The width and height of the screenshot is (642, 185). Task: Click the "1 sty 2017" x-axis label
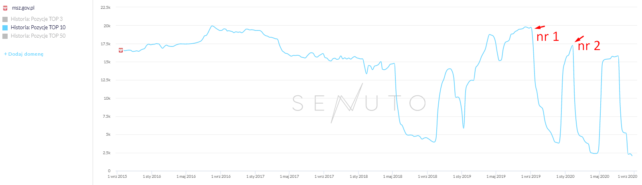pos(255,177)
